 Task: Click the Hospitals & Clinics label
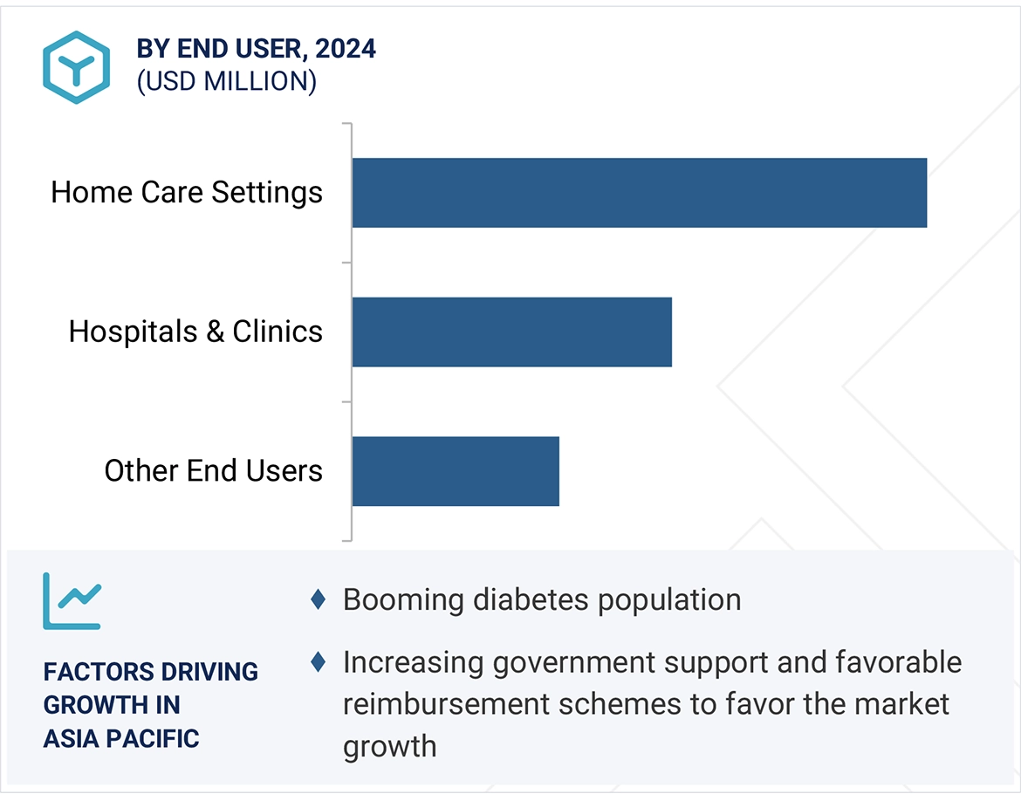[195, 332]
